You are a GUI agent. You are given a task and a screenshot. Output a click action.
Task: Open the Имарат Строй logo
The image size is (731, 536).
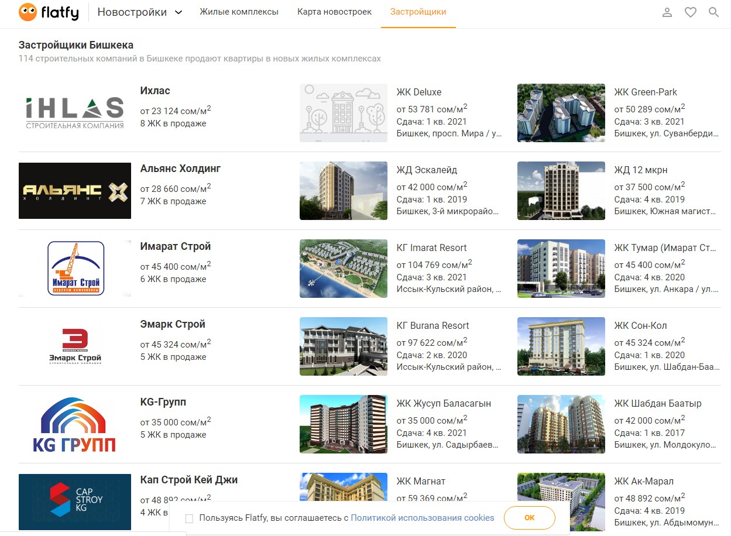coord(75,269)
